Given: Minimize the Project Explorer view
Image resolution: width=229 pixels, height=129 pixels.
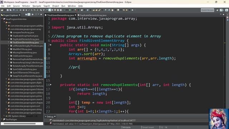Looking at the screenshot, I should tap(38, 14).
